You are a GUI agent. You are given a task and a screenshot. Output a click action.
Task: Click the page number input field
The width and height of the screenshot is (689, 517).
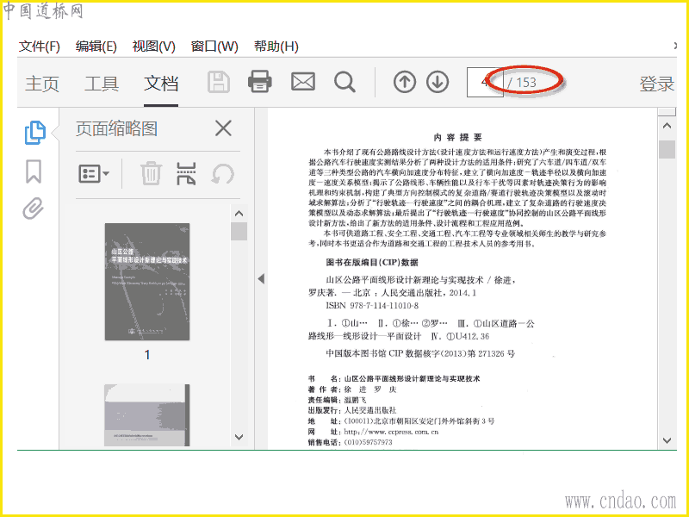(485, 82)
